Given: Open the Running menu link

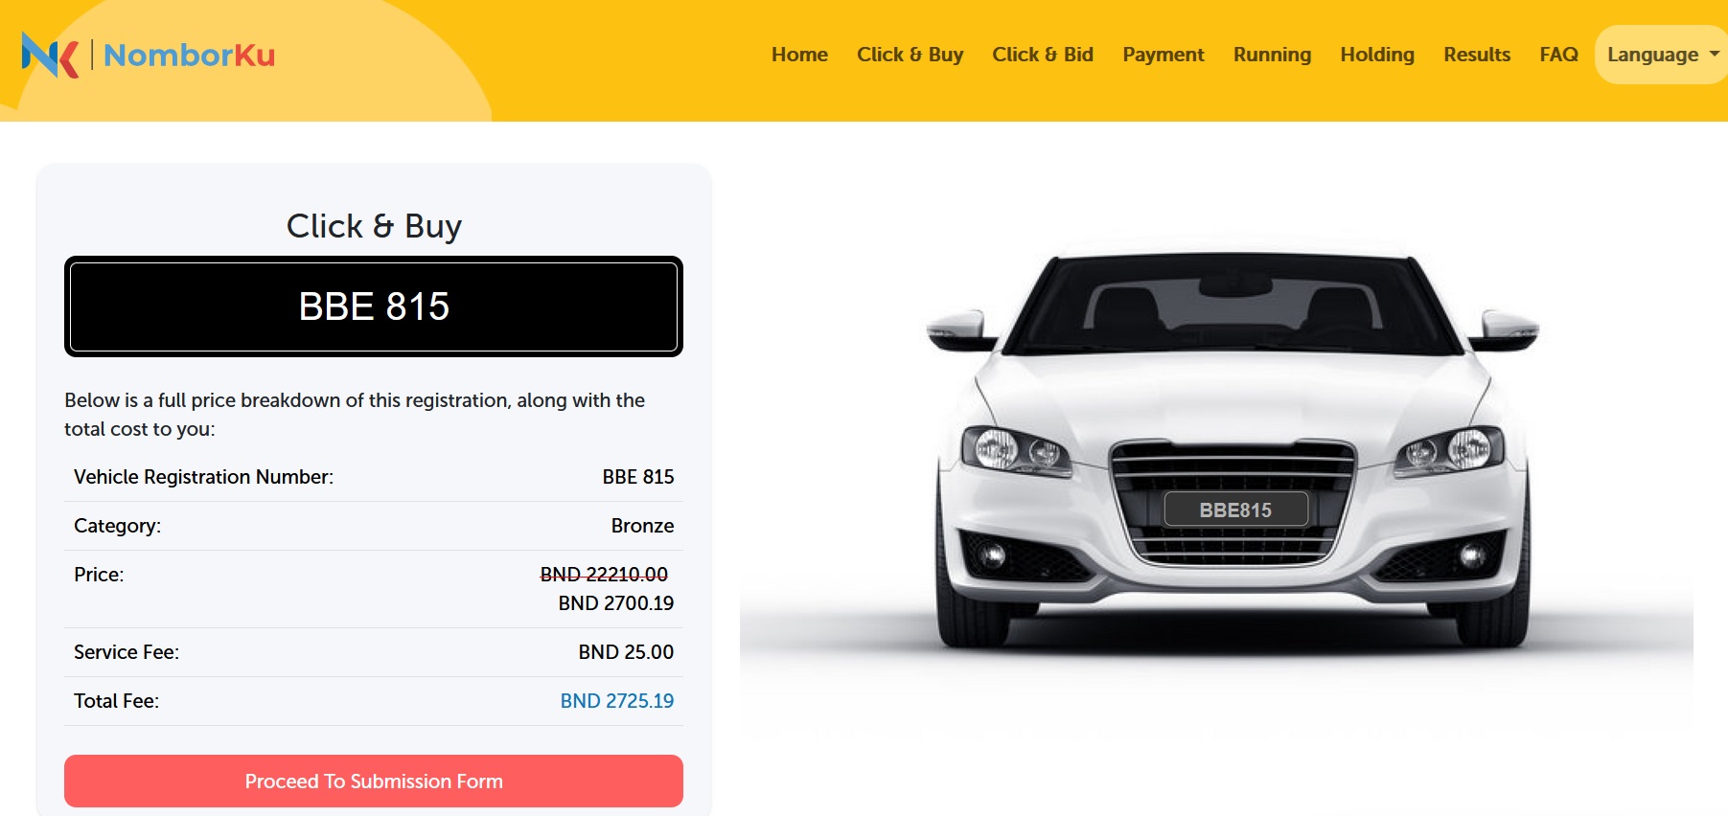Looking at the screenshot, I should tap(1272, 55).
